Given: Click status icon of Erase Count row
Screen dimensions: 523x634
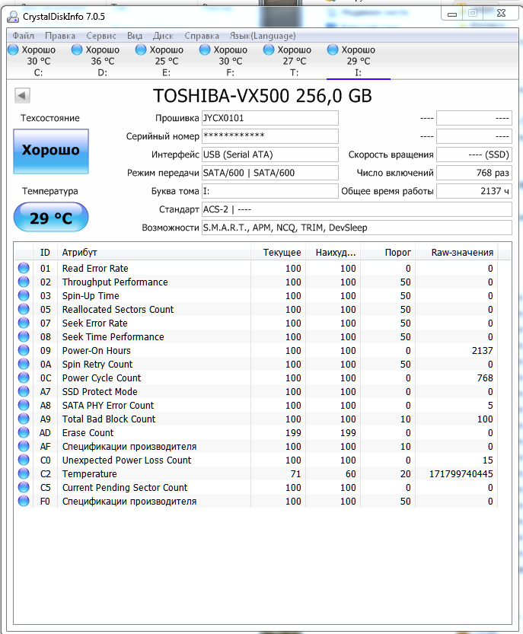Looking at the screenshot, I should pos(24,432).
